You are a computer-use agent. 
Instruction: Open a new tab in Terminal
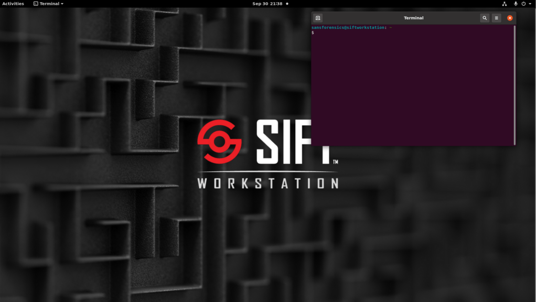(x=318, y=18)
